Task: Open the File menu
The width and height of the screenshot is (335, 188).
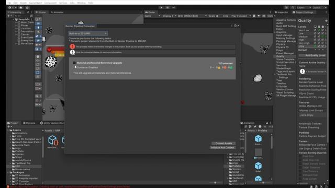Action: coord(9,3)
